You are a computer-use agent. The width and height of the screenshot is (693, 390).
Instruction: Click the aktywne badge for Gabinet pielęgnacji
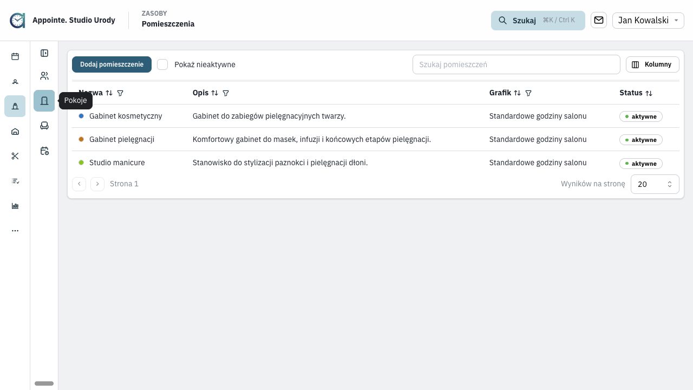(x=641, y=140)
